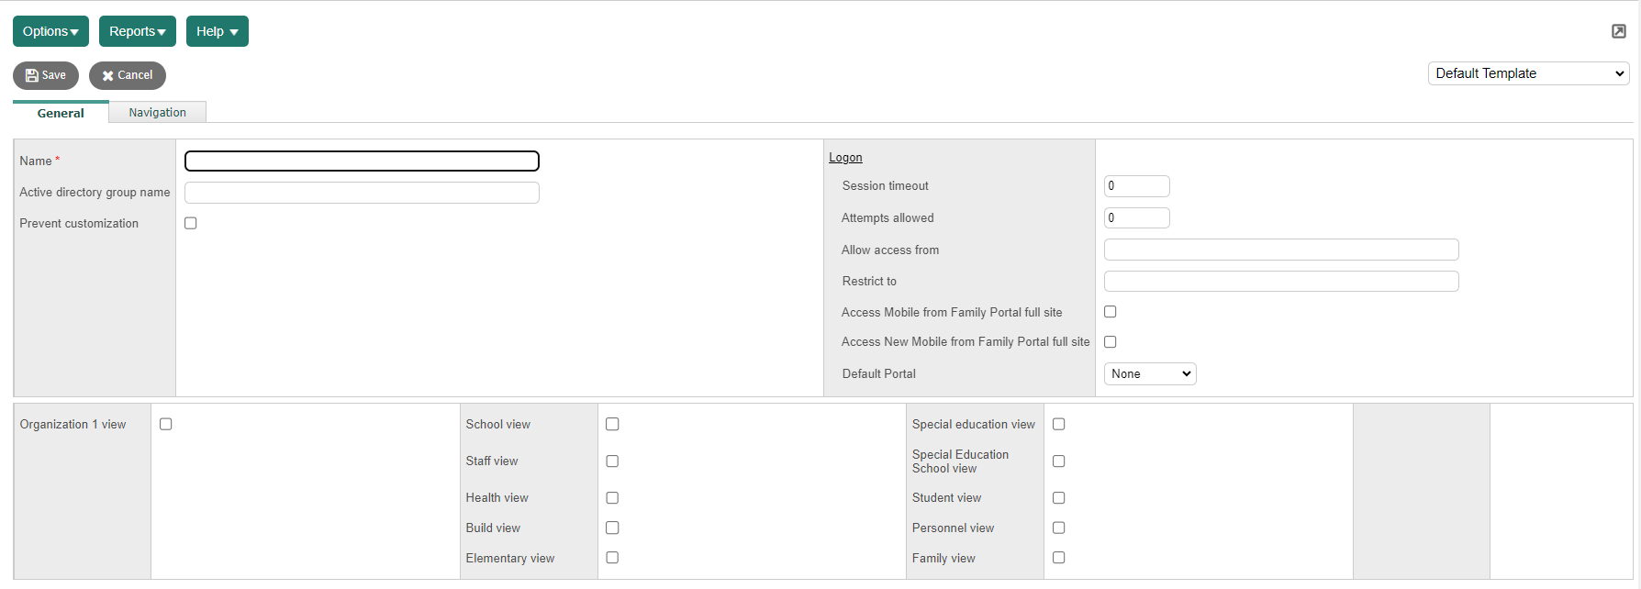This screenshot has width=1641, height=589.
Task: Check the Special education view checkbox
Action: point(1059,424)
